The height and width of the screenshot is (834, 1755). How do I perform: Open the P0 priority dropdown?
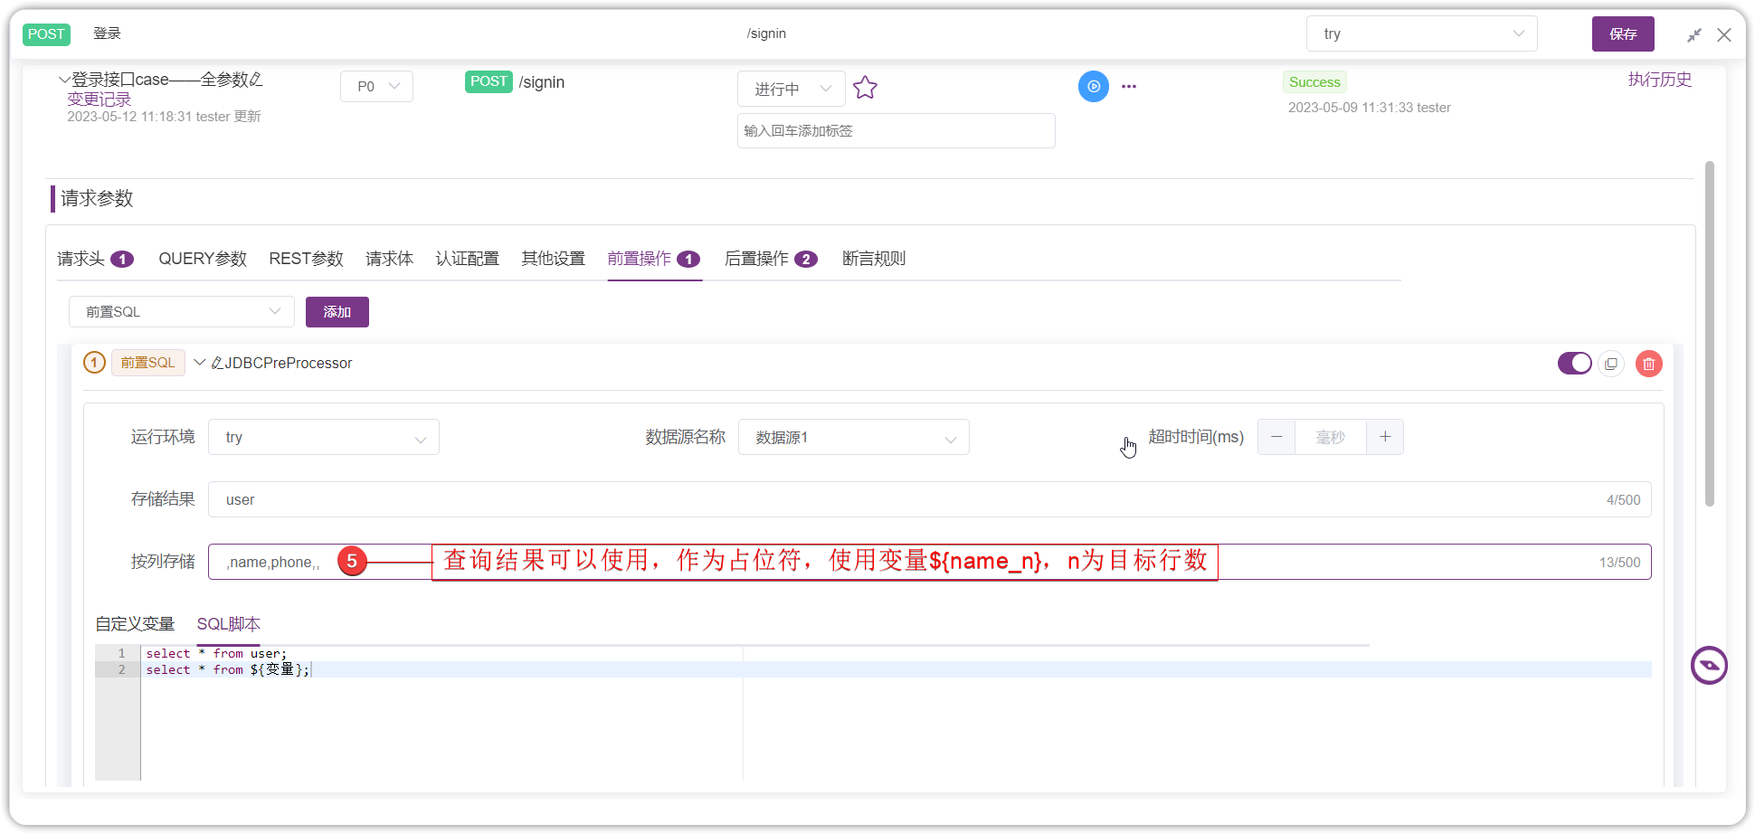tap(376, 86)
